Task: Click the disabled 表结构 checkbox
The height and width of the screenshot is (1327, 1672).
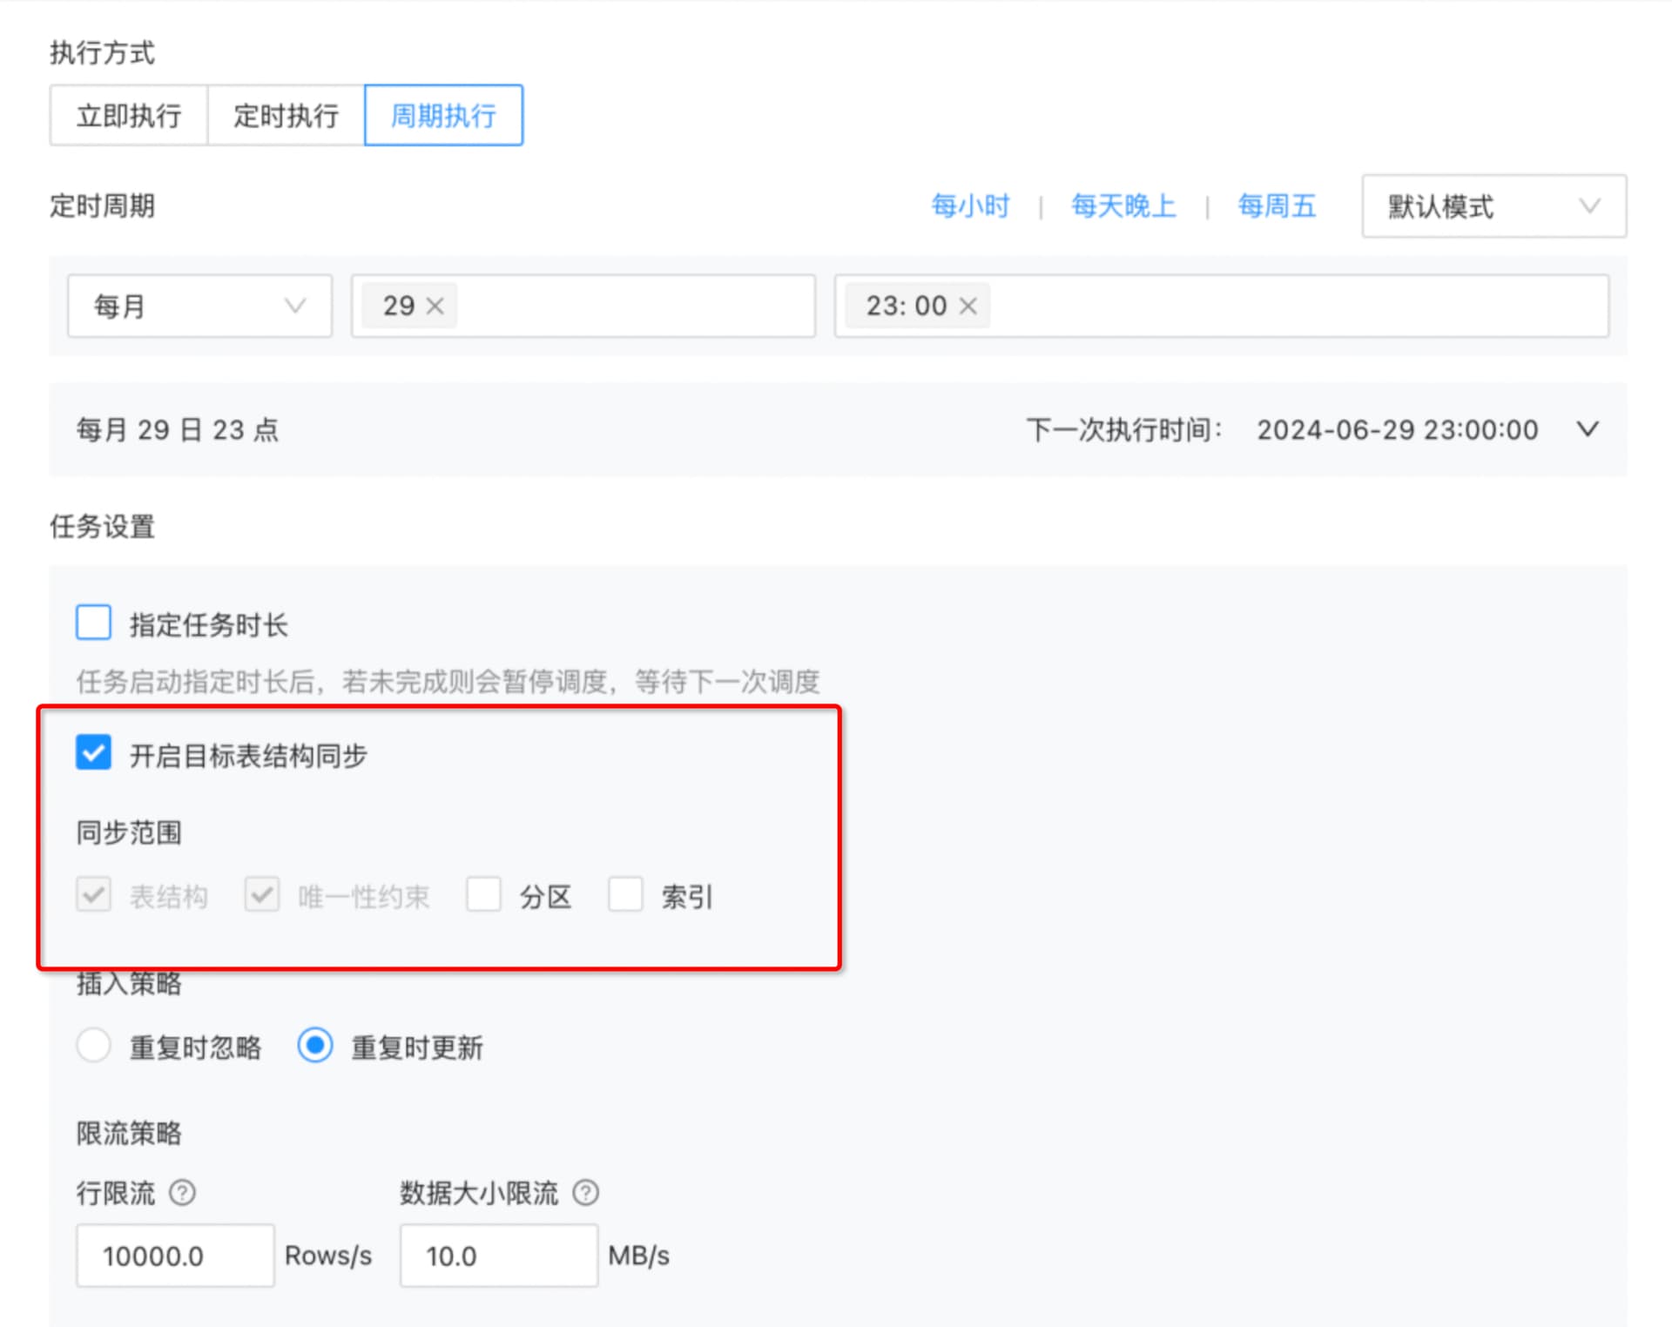Action: point(93,894)
